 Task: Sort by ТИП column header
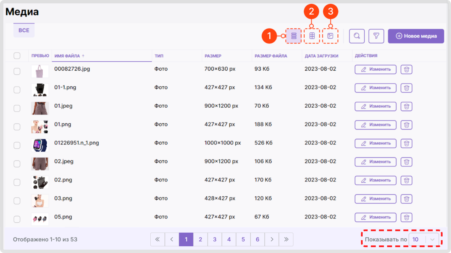point(159,56)
